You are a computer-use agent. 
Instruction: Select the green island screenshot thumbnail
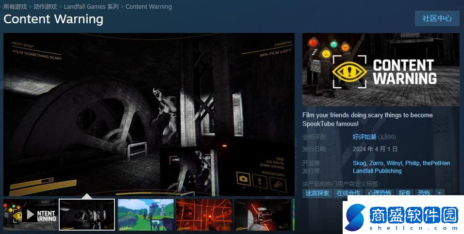click(146, 215)
